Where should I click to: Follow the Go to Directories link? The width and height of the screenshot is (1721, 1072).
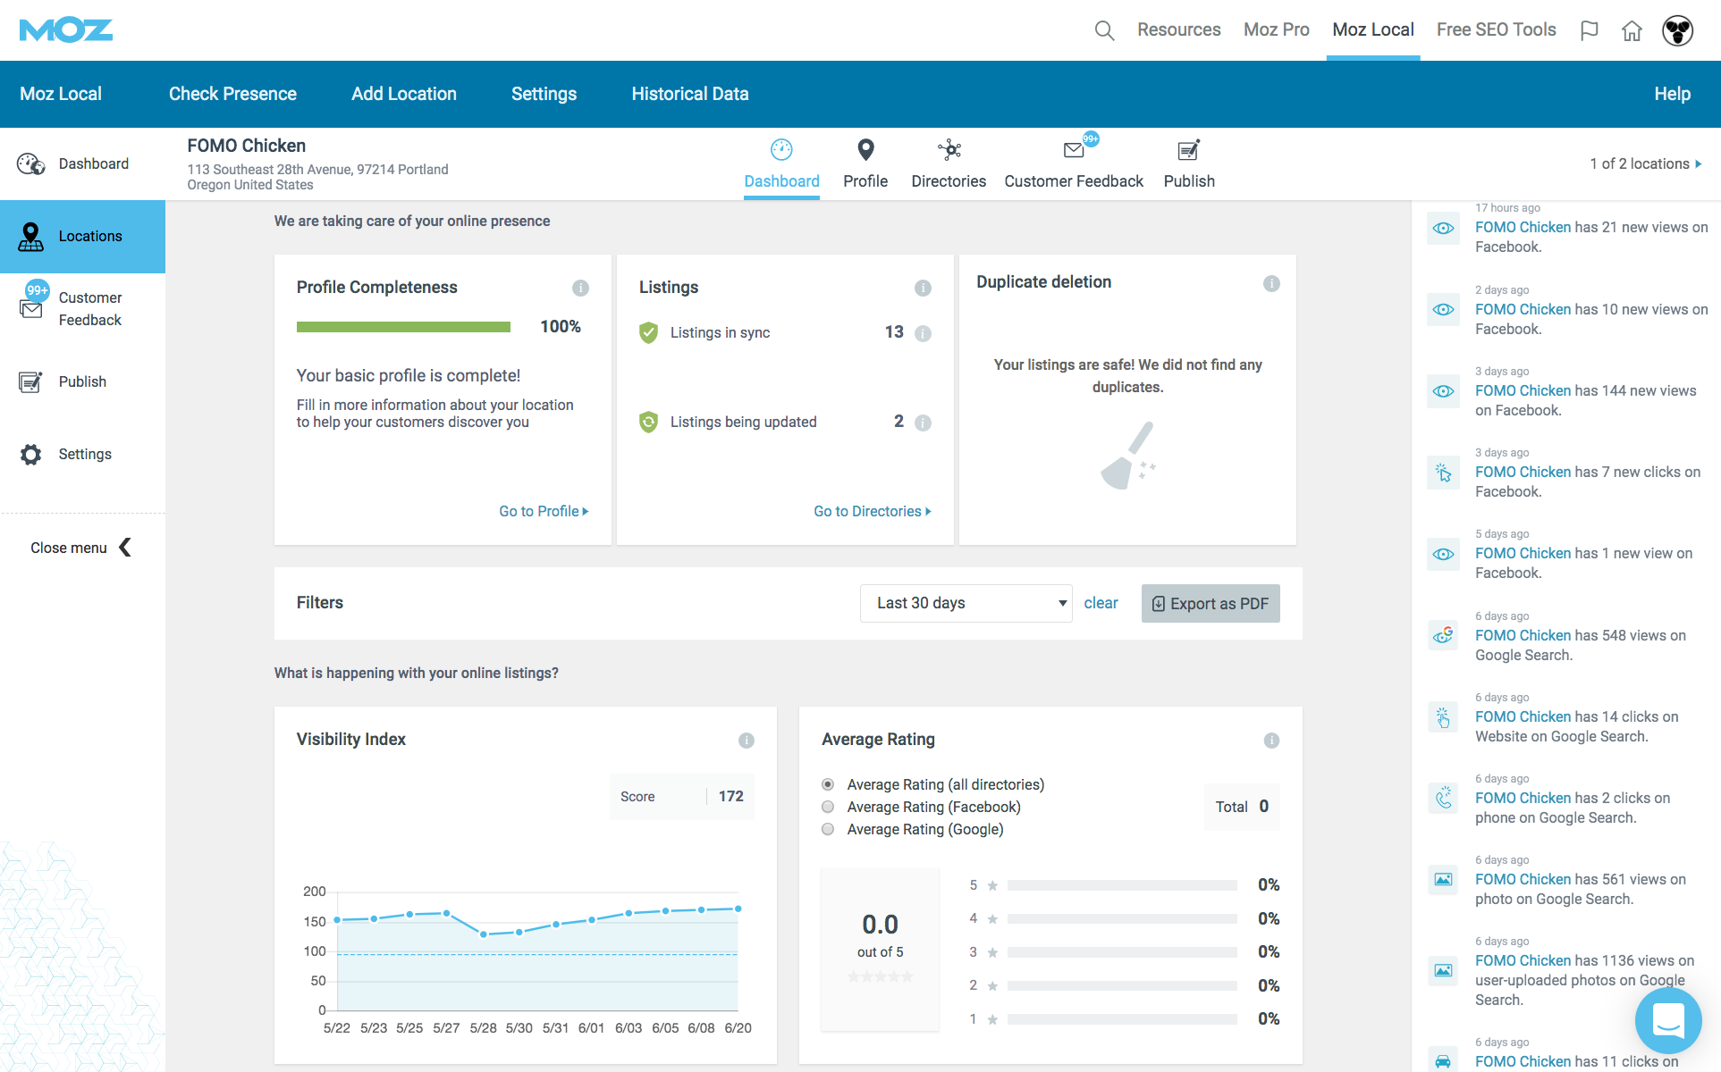pyautogui.click(x=872, y=511)
